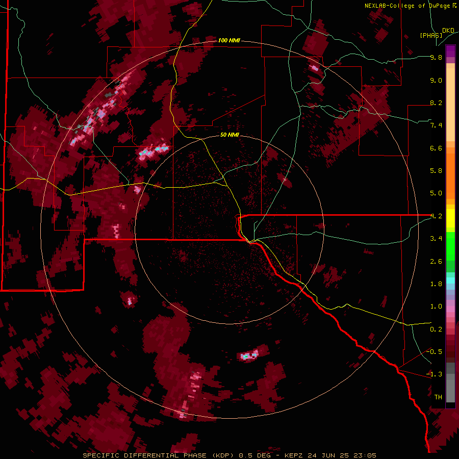Select the 4.2 scale label
This screenshot has height=459, width=459.
pos(436,216)
